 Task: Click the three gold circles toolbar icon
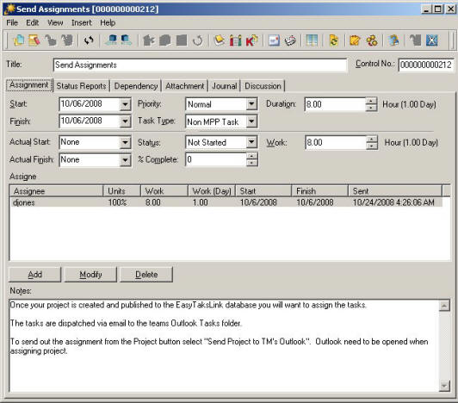point(372,40)
